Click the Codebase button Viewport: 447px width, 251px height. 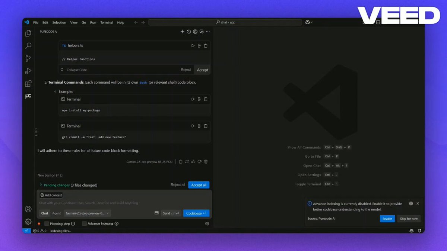click(196, 213)
